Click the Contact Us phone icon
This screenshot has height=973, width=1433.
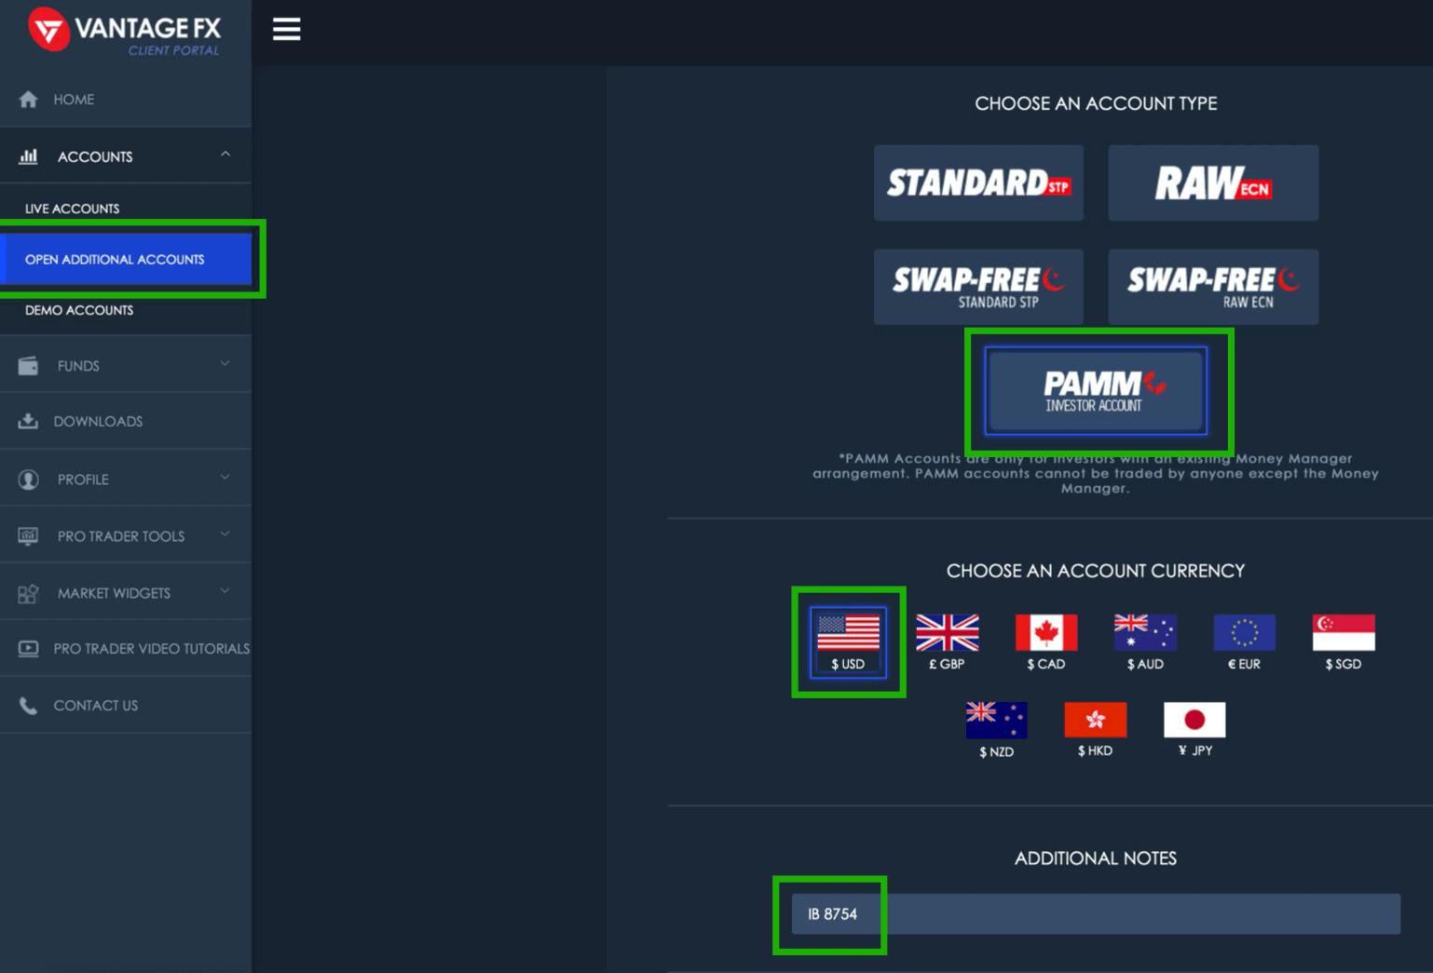point(28,706)
